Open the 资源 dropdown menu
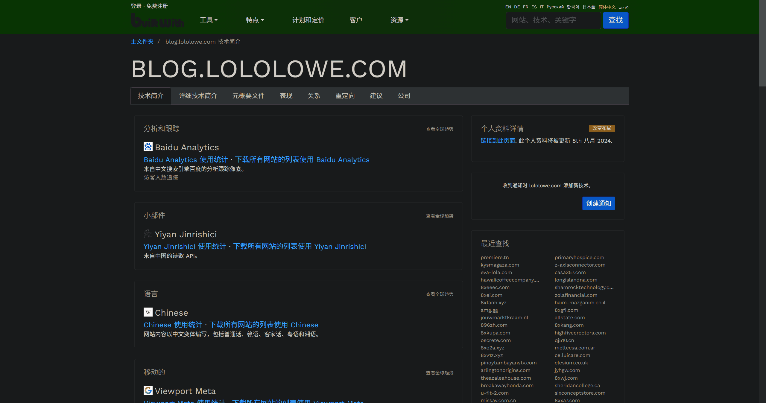This screenshot has width=766, height=403. pyautogui.click(x=399, y=20)
